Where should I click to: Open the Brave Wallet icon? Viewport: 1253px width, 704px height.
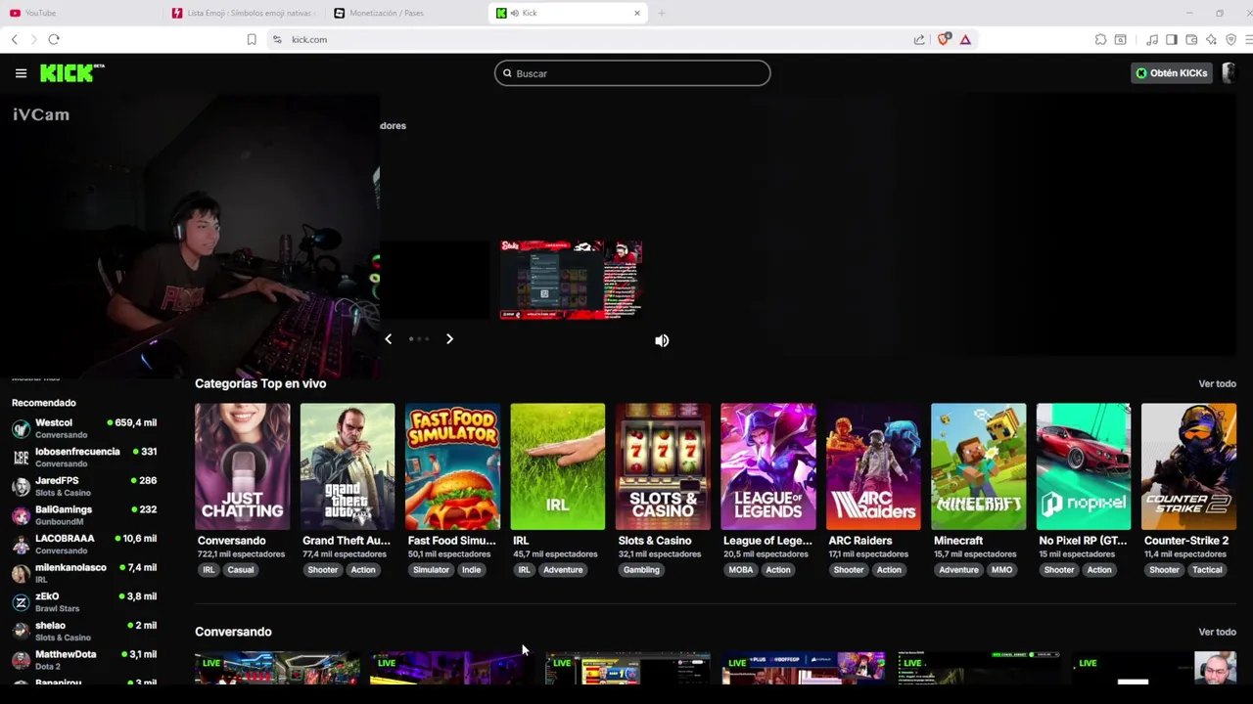[x=1191, y=39]
